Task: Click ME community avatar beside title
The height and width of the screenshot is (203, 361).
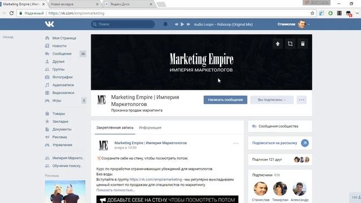Action: click(x=102, y=100)
